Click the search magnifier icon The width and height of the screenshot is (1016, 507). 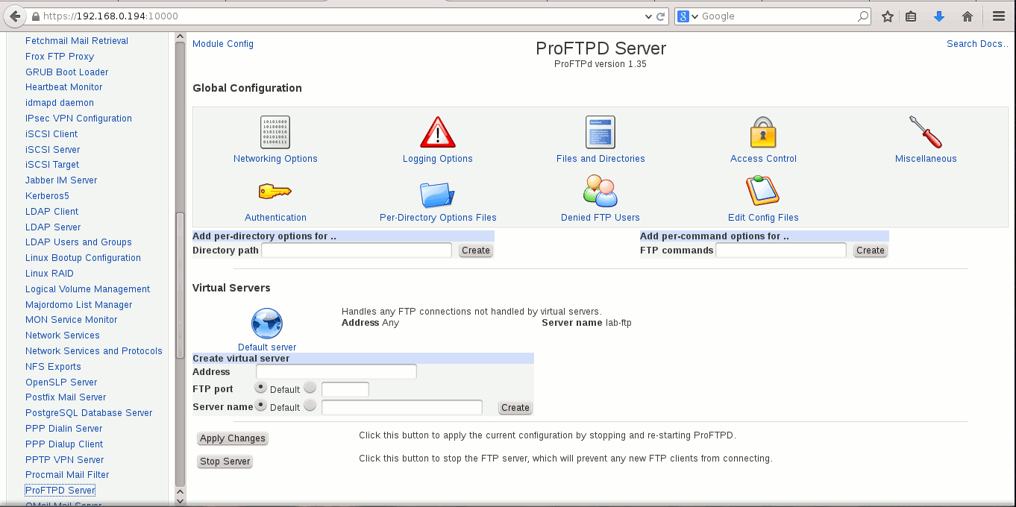tap(862, 16)
